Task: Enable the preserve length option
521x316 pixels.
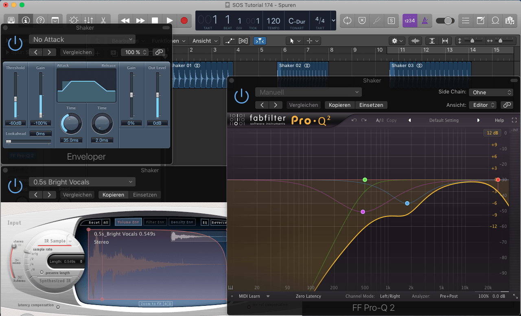Action: 42,273
